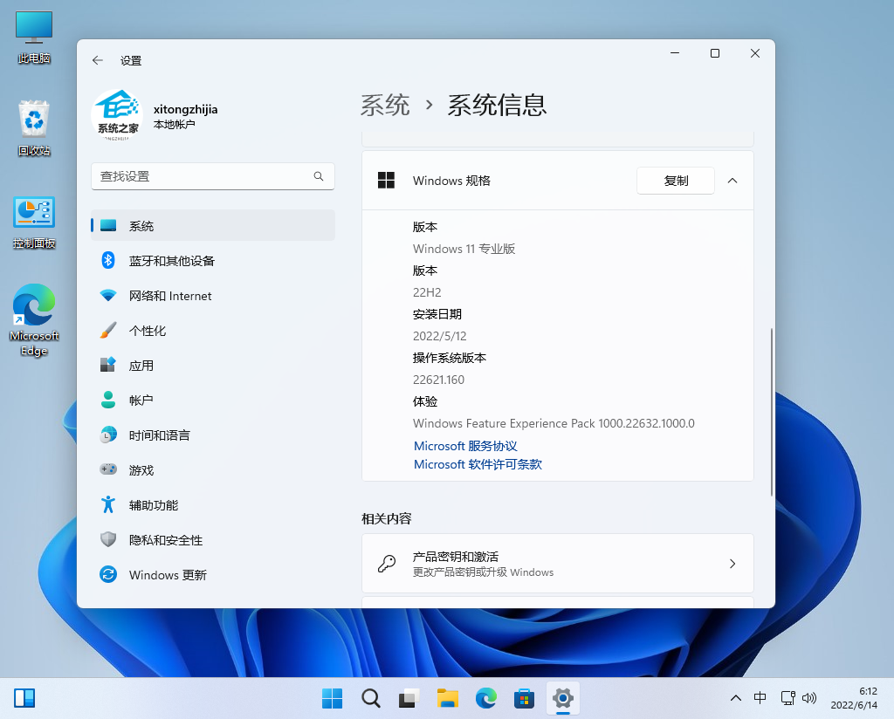Copy Windows specs with the 复制 button
The width and height of the screenshot is (894, 719).
point(676,181)
